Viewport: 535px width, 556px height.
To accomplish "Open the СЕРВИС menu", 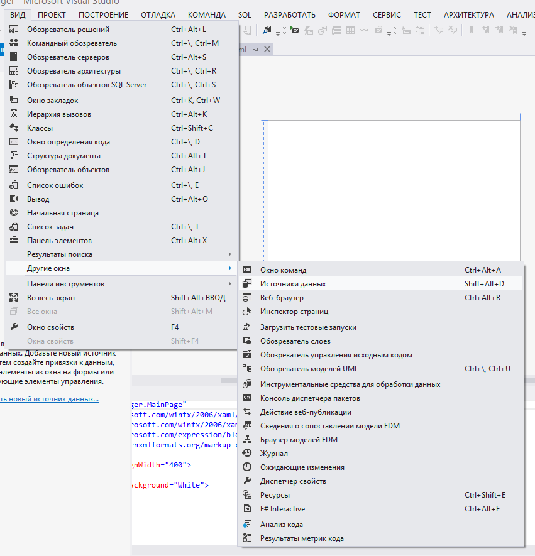I will pyautogui.click(x=387, y=15).
